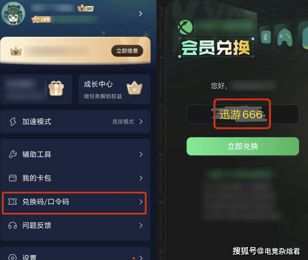Open 设置 settings entry
Viewport: 308px width, 260px height.
tap(76, 256)
